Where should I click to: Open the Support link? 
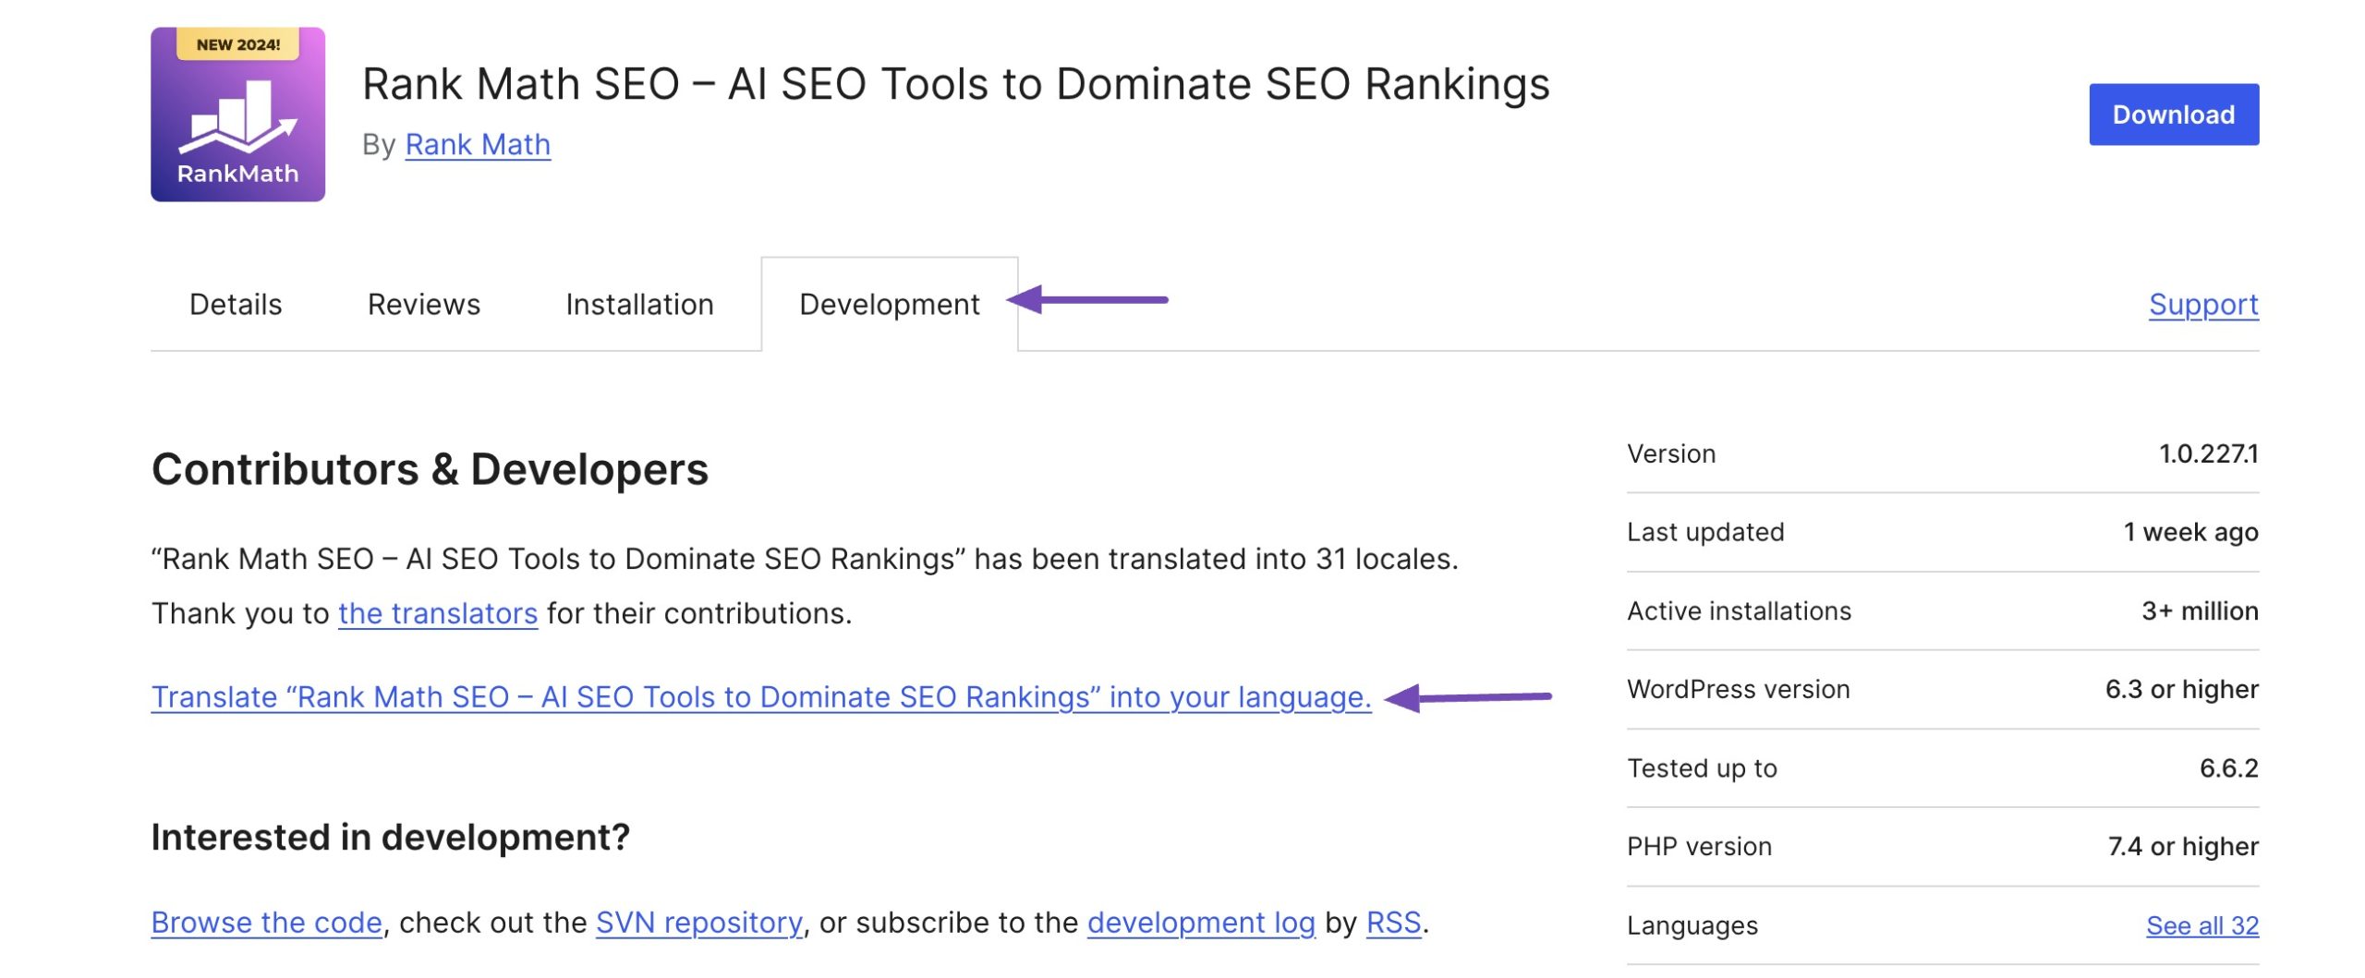pos(2202,304)
